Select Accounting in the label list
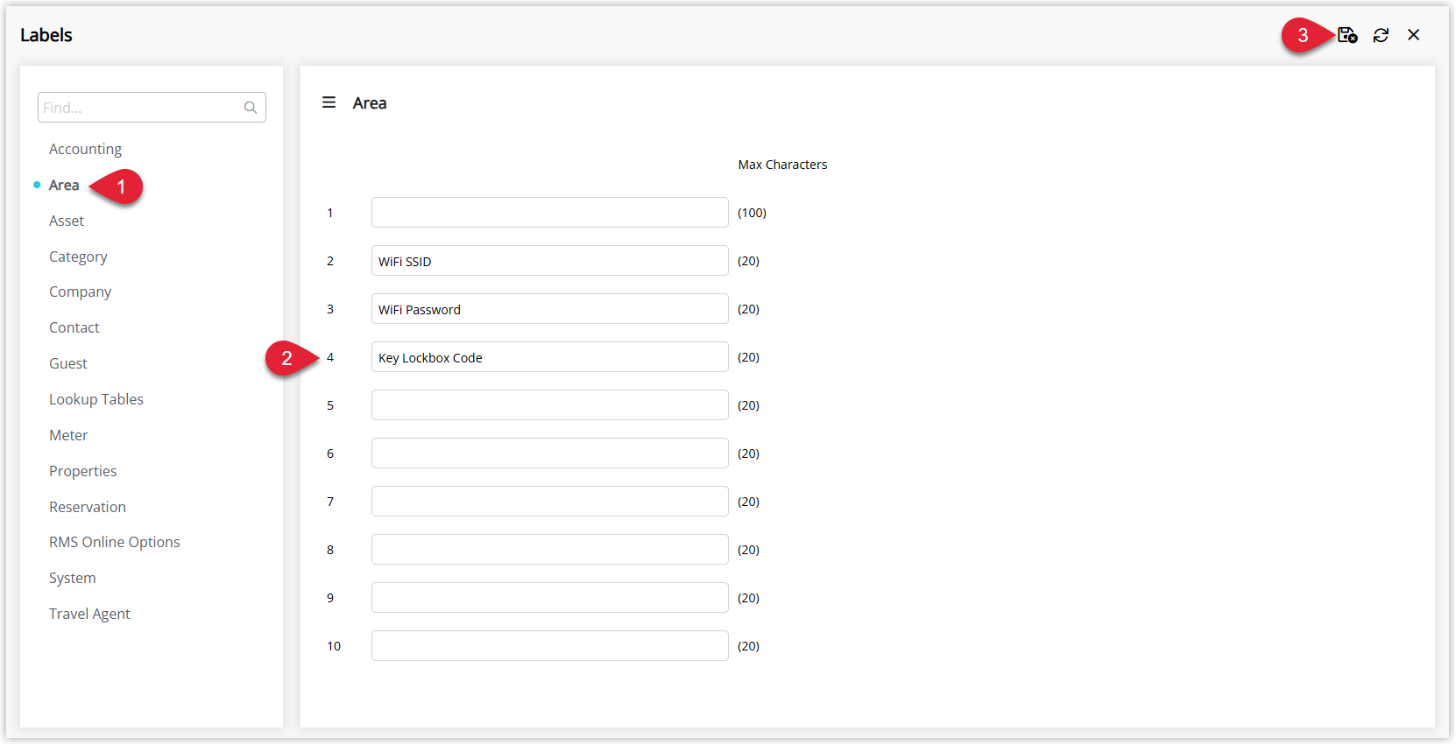This screenshot has width=1456, height=745. click(x=85, y=149)
